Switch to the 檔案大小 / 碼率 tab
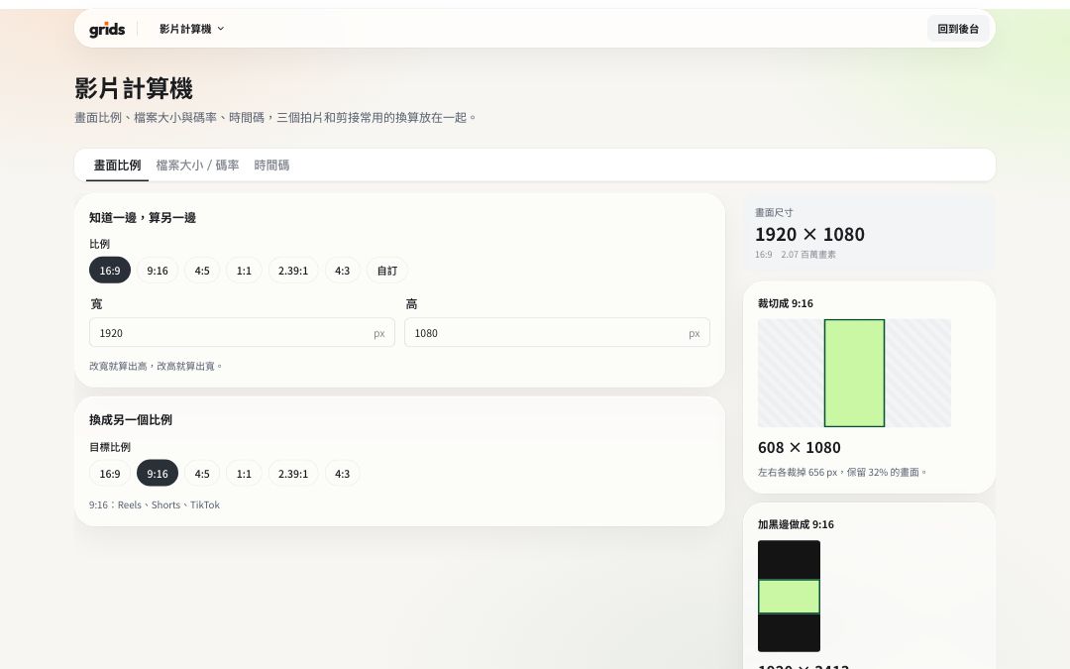Viewport: 1070px width, 669px height. 197,166
